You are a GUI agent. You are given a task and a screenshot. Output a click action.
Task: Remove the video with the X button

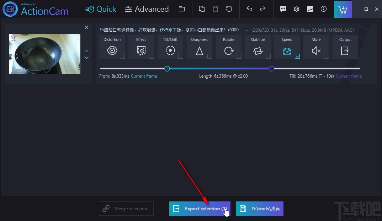(x=86, y=27)
